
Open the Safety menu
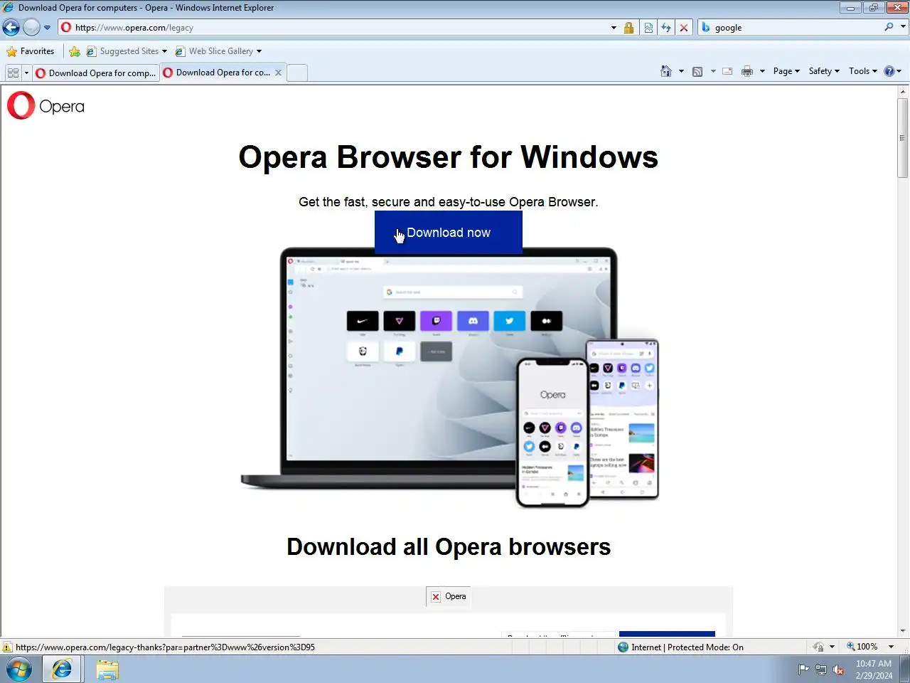click(x=824, y=71)
